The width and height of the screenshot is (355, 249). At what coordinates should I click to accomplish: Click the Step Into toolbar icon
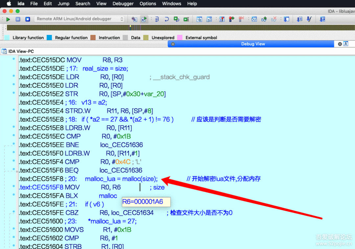[157, 19]
